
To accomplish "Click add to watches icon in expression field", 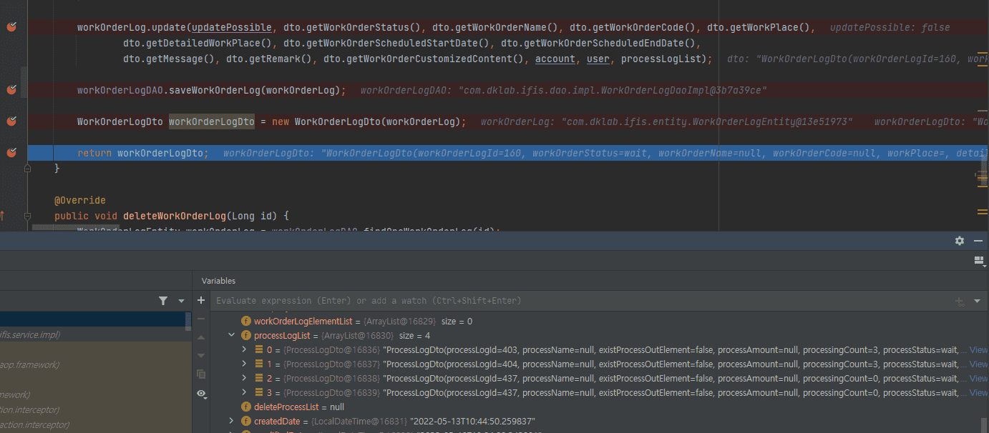I will click(960, 302).
